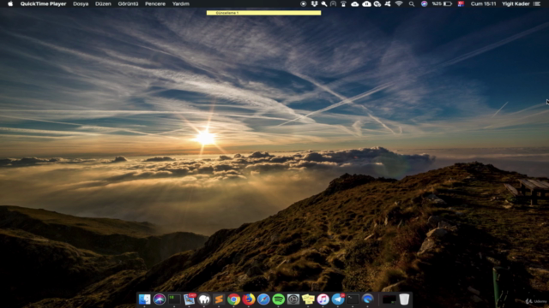Open the MAMP elephant icon in the dock
549x308 pixels.
pos(204,299)
